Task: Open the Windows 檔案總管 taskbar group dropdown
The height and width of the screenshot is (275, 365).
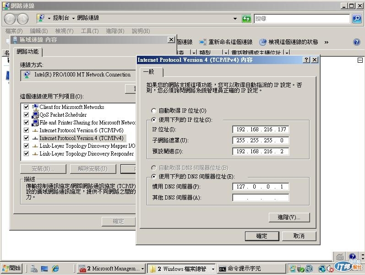Action: (213, 269)
